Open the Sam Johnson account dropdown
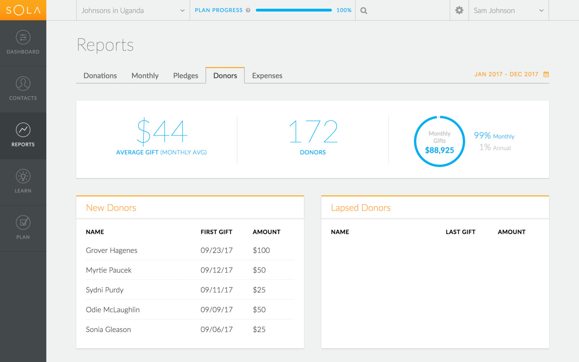Screen dimensions: 579x362 (508, 10)
